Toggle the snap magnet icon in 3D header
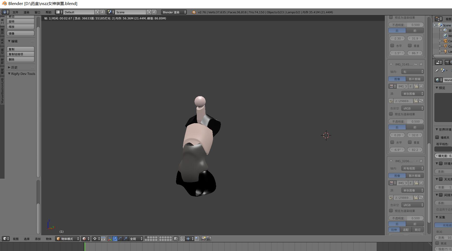The height and width of the screenshot is (251, 452). [x=182, y=239]
